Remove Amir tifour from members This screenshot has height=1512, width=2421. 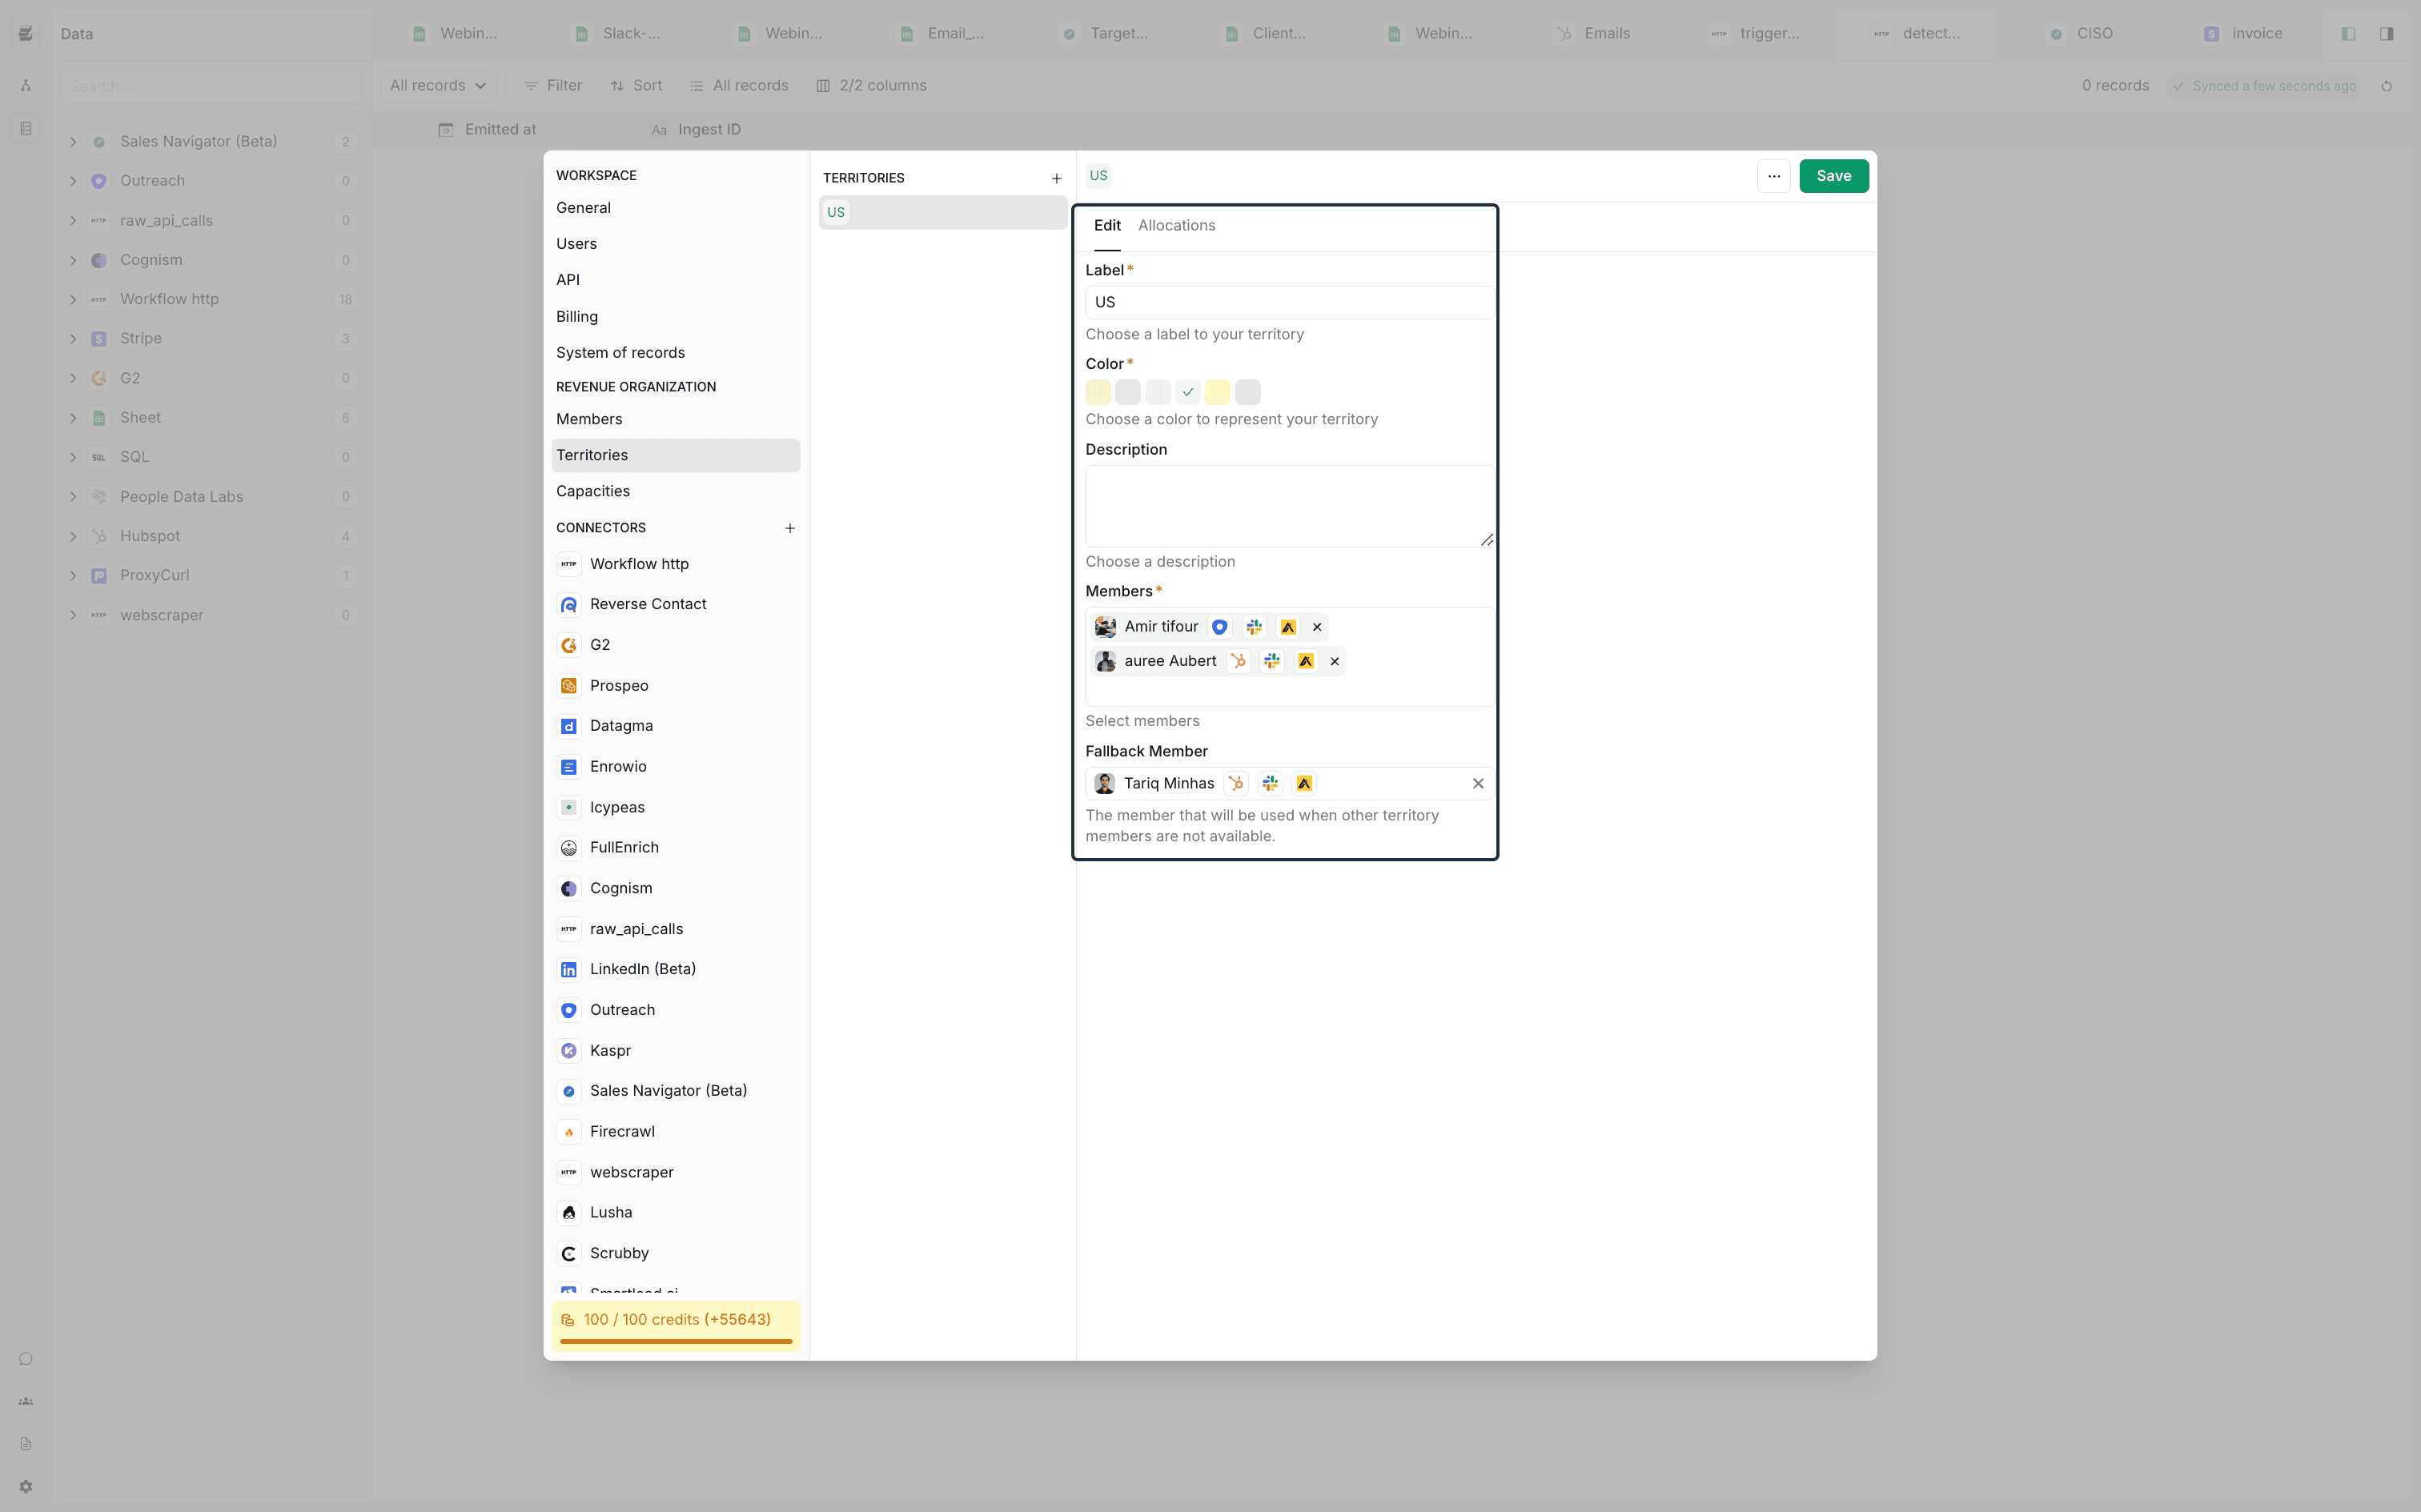[x=1317, y=627]
